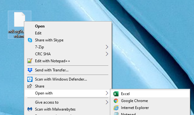This screenshot has height=115, width=194.
Task: Expand the Open with submenu arrow
Action: [107, 93]
